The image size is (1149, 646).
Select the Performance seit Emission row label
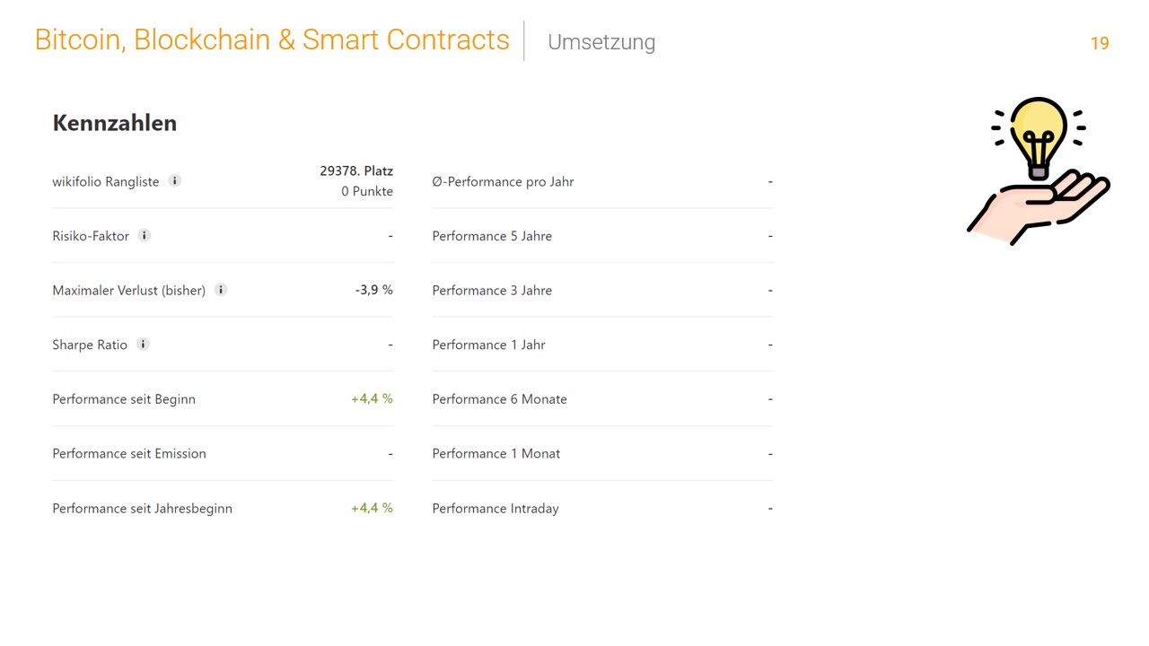(x=129, y=453)
